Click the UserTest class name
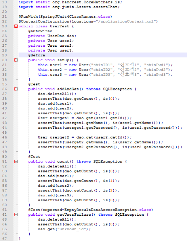This screenshot has width=187, height=241. pyautogui.click(x=60, y=26)
